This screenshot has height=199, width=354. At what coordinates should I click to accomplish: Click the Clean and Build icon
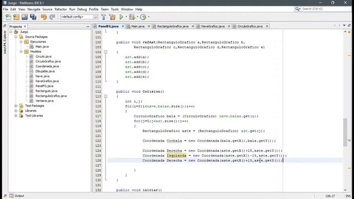tap(112, 17)
